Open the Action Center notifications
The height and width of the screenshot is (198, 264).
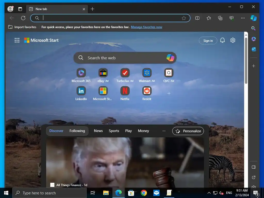tap(256, 193)
